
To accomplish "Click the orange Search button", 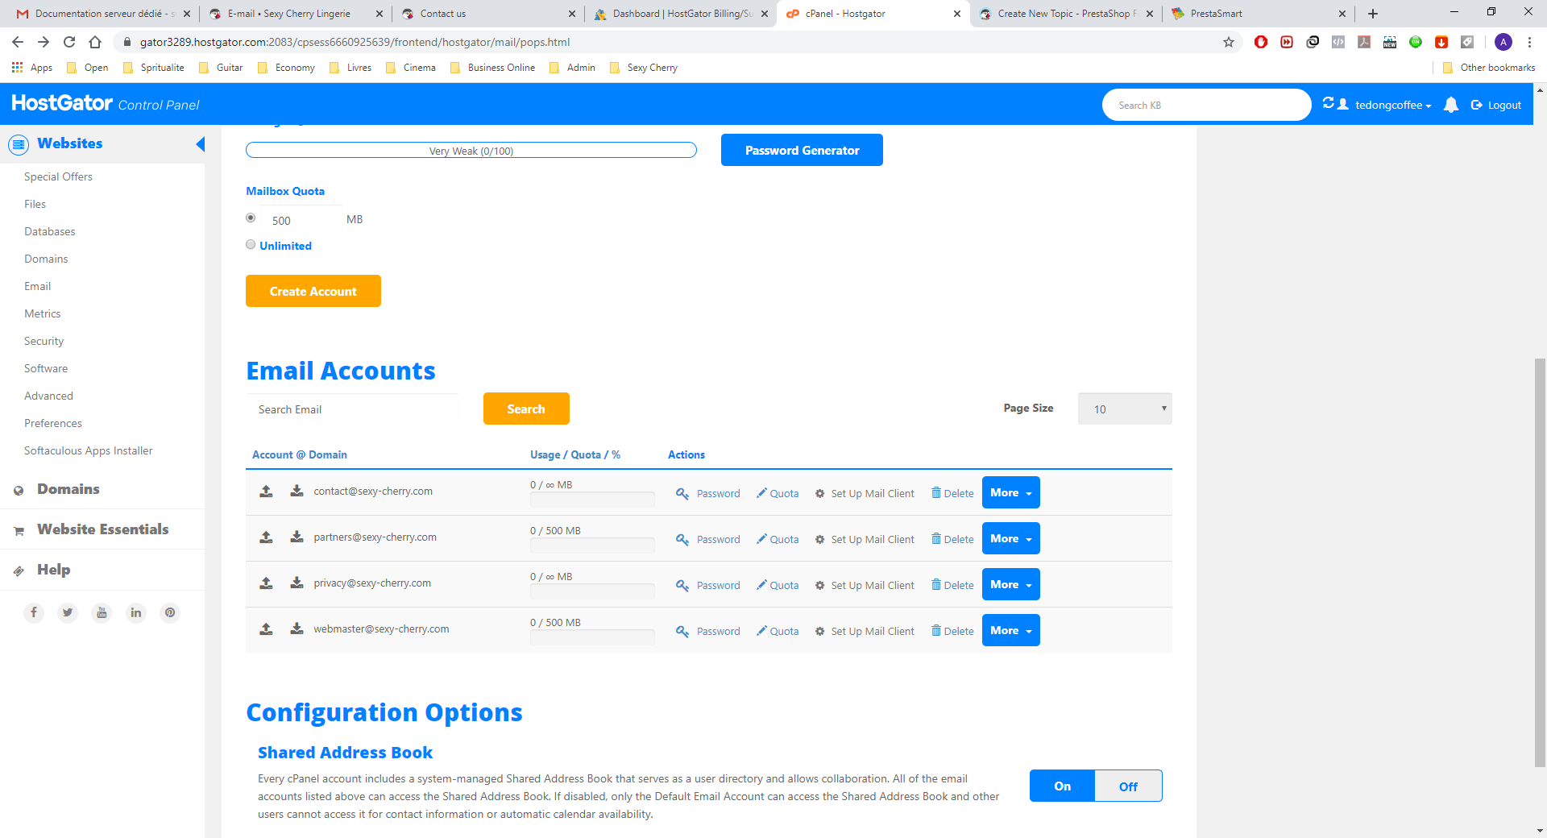I will [526, 409].
